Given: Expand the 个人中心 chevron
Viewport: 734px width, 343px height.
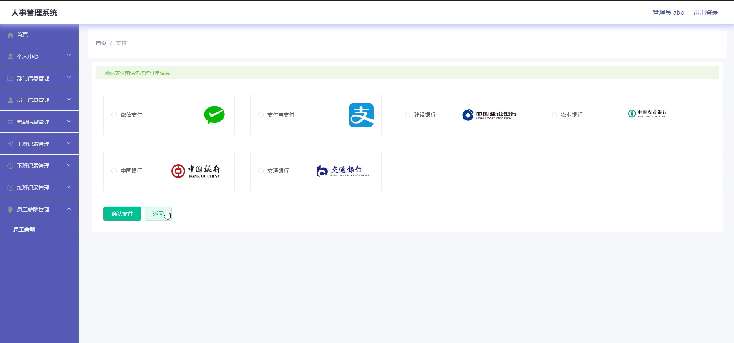Looking at the screenshot, I should [69, 56].
